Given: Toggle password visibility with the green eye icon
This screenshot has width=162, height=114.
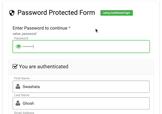Looking at the screenshot, I should coord(18,46).
